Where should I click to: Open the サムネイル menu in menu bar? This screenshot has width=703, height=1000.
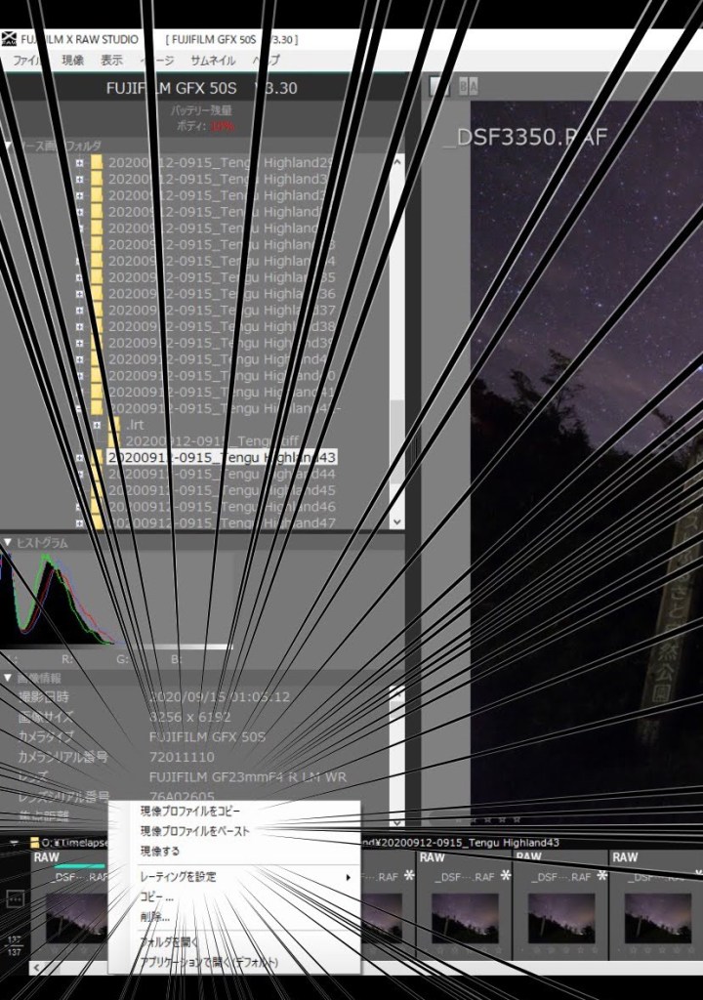(212, 61)
